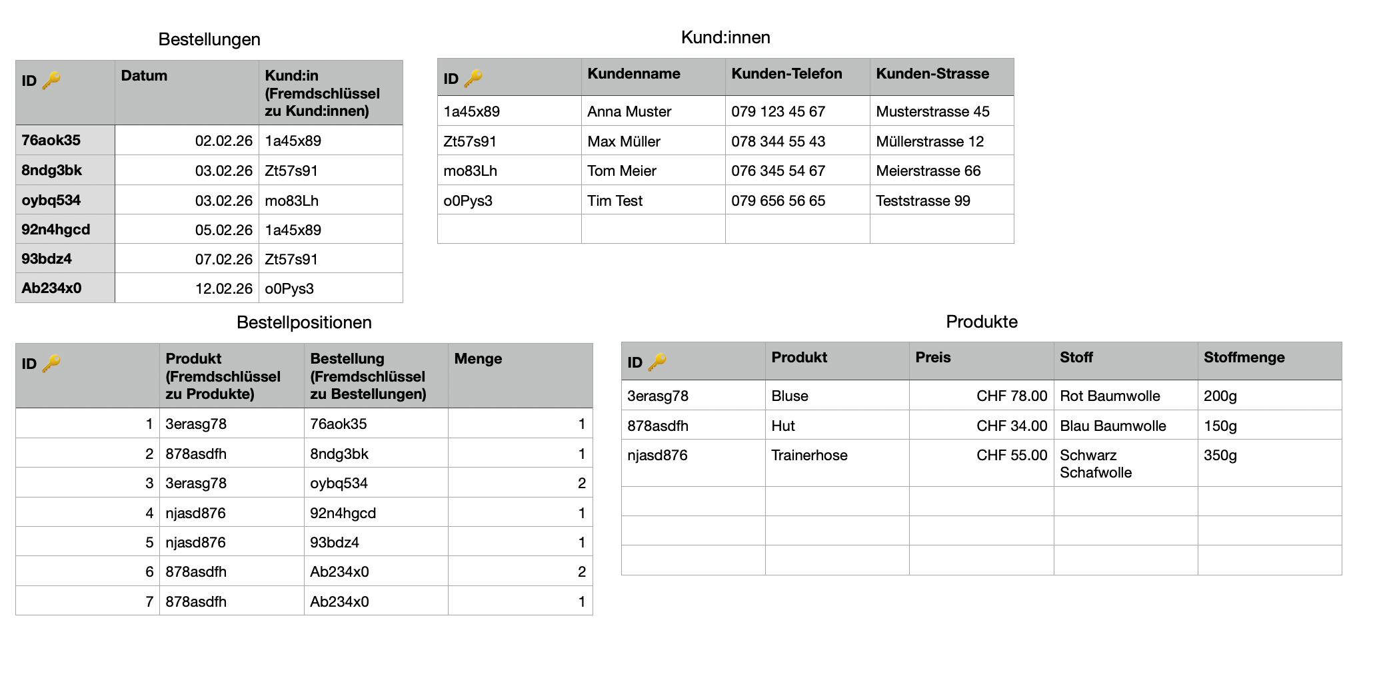Click the bold 92n4hgcd row header in Bestellungen
The width and height of the screenshot is (1397, 682).
click(55, 230)
